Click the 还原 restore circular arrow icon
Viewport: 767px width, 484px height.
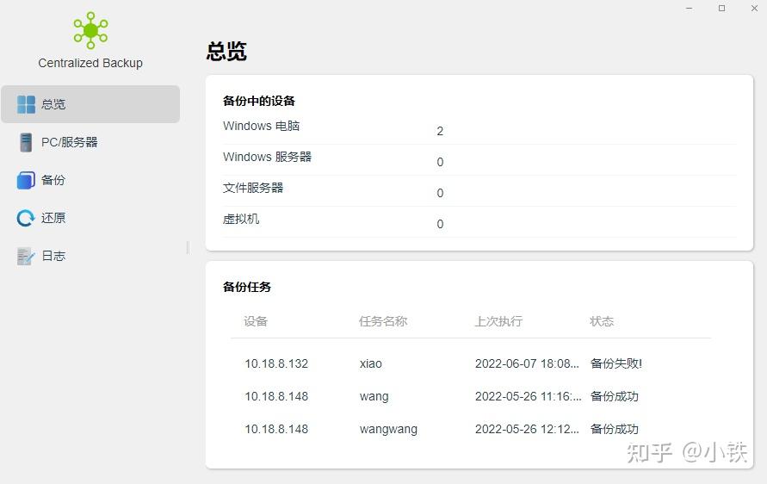coord(26,218)
